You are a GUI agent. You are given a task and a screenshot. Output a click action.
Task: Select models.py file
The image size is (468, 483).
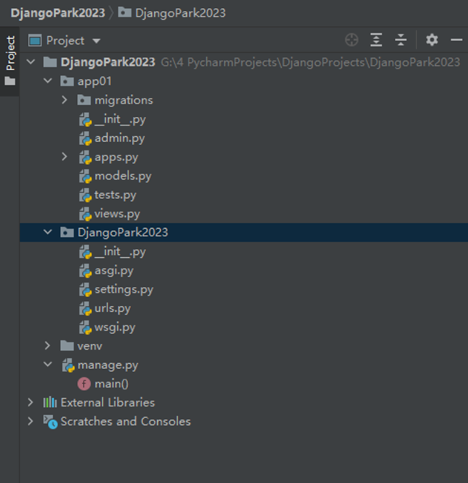click(x=123, y=176)
